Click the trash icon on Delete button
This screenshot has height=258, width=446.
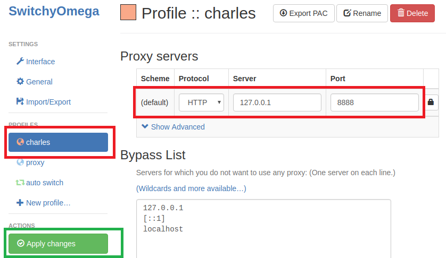click(401, 13)
